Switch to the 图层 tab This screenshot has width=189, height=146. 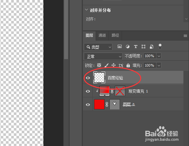tap(89, 36)
